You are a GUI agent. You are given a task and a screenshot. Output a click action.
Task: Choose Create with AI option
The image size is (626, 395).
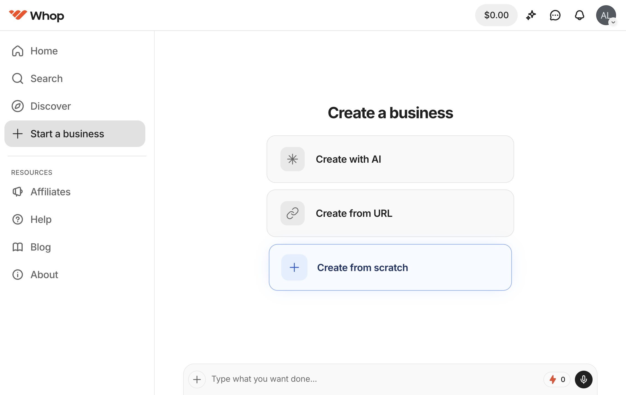(x=390, y=159)
